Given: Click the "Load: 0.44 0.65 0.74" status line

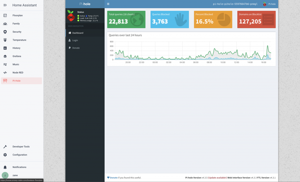Looking at the screenshot, I should [88, 18].
